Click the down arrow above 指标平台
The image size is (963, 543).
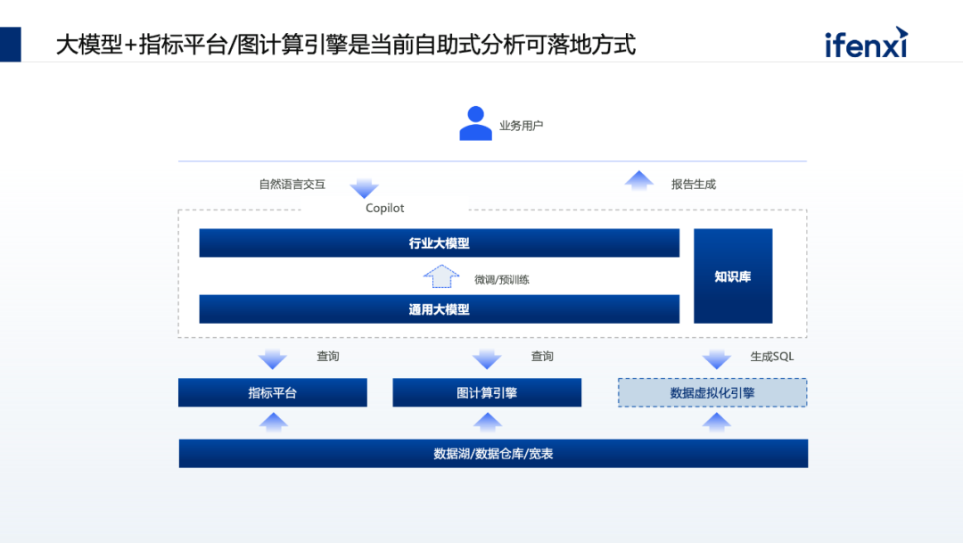coord(272,358)
